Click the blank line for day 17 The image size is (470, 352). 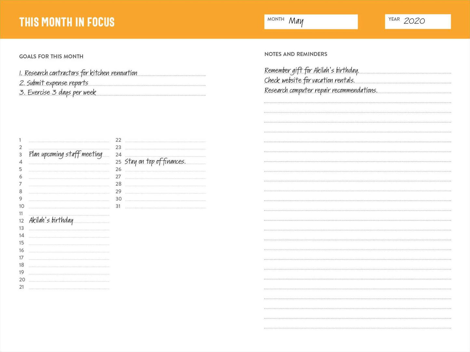(69, 257)
